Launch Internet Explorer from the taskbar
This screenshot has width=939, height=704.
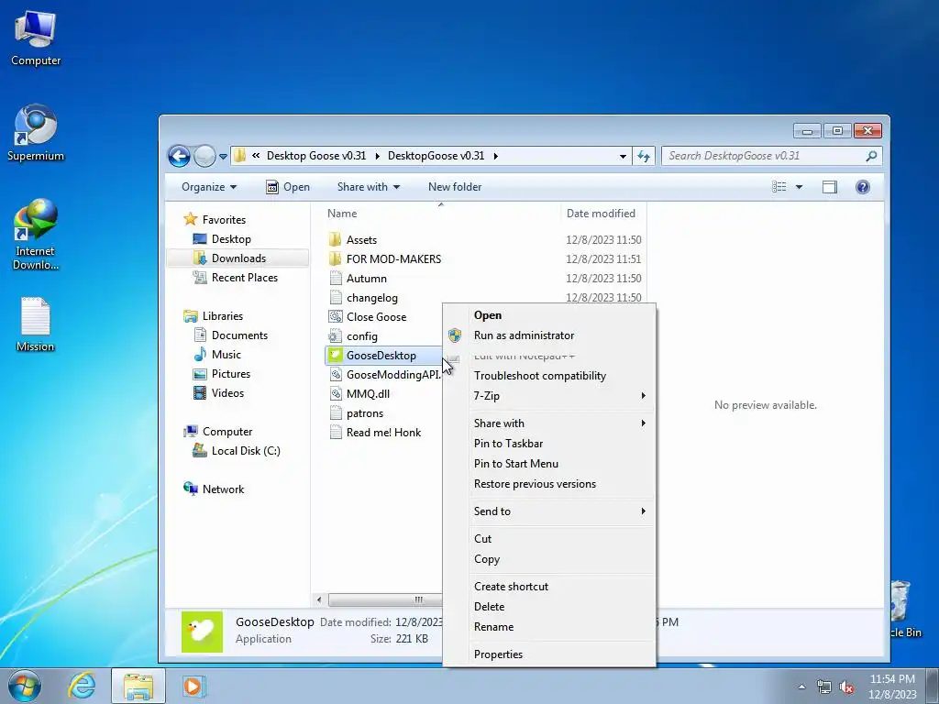(x=82, y=686)
